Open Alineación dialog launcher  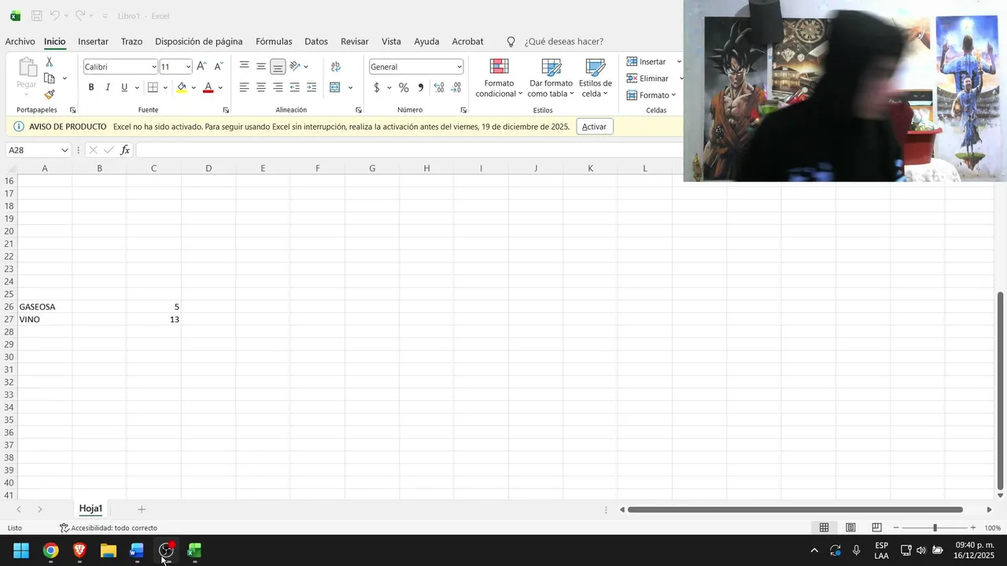pos(359,110)
